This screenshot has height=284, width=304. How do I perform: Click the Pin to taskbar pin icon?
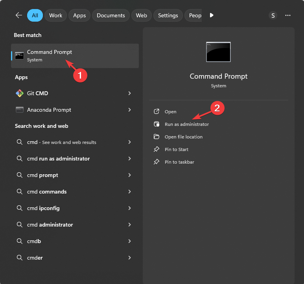point(157,162)
